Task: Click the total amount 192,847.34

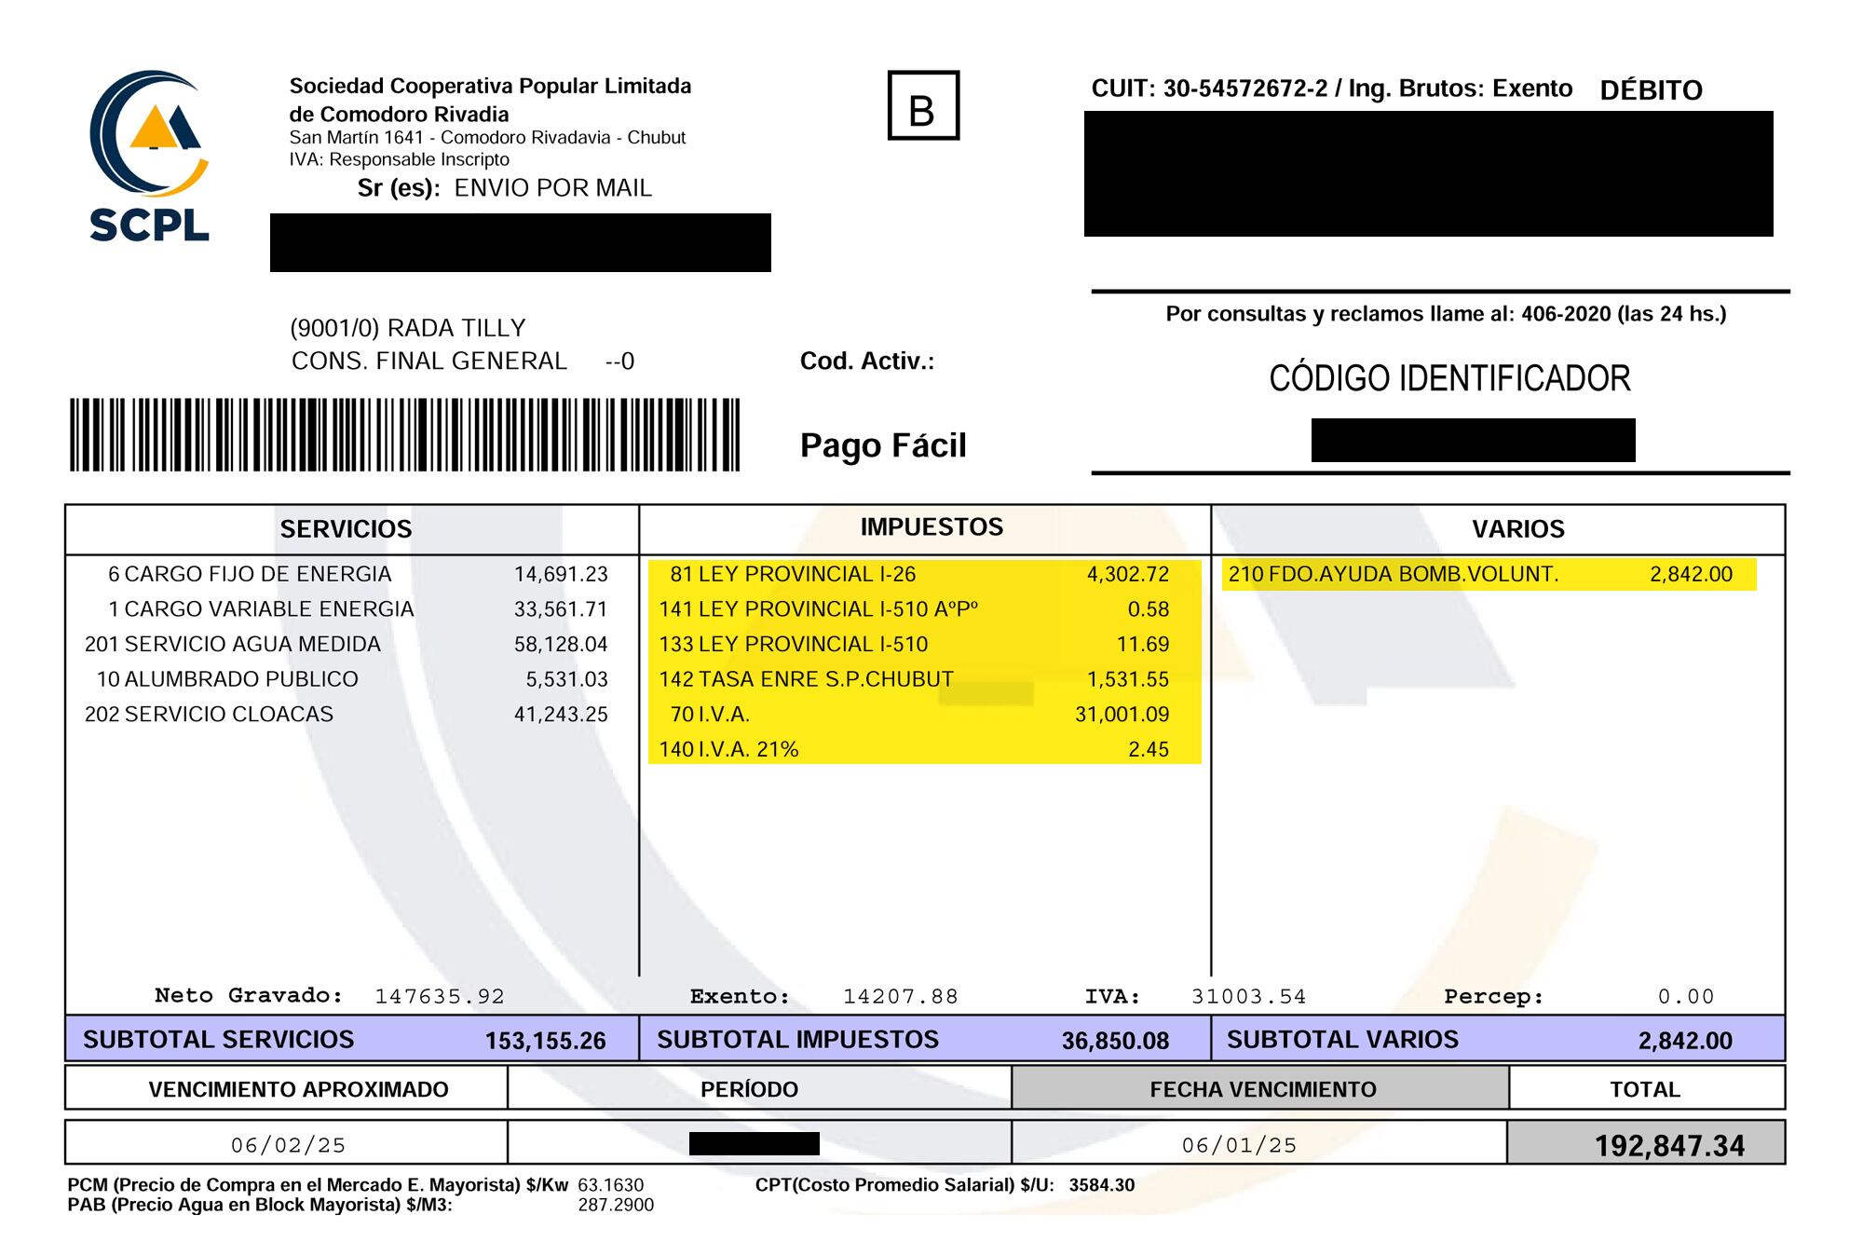Action: pos(1668,1145)
